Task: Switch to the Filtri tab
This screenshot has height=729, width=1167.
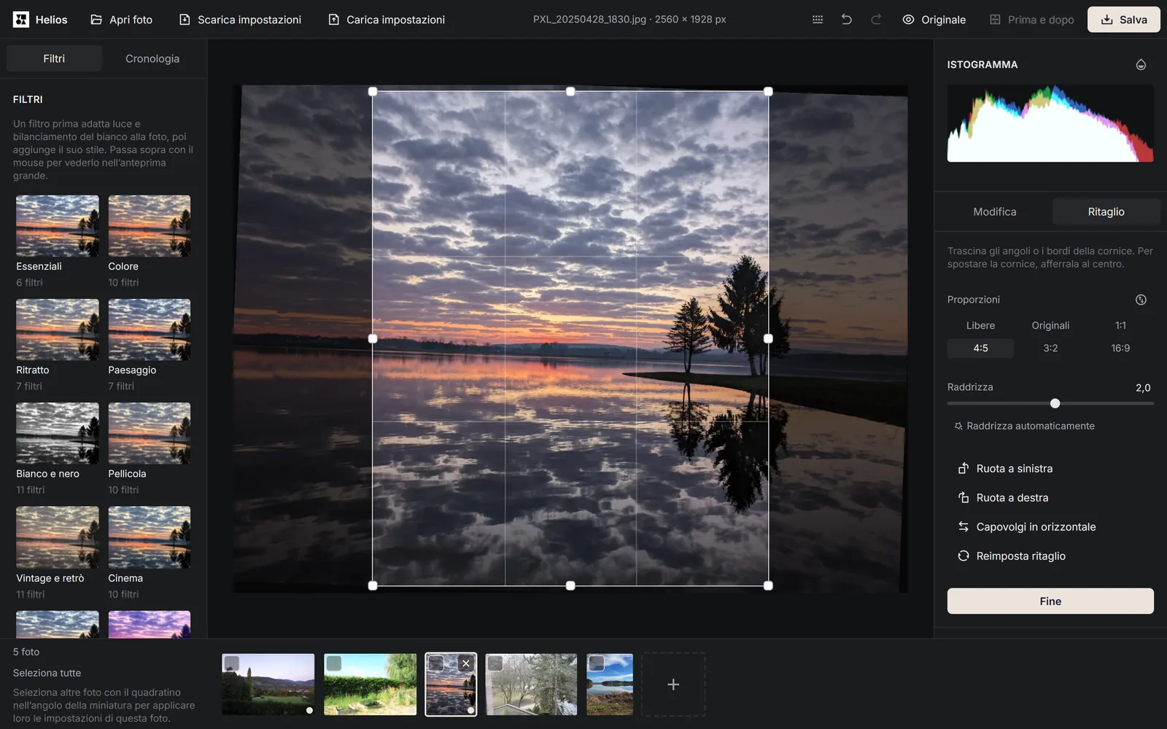Action: (54, 58)
